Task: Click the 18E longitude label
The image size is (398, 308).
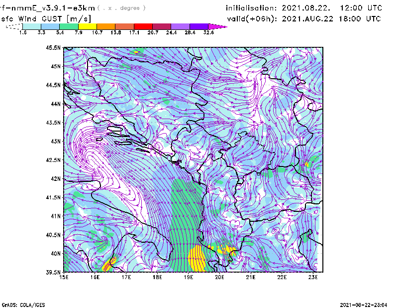Action: (157, 277)
